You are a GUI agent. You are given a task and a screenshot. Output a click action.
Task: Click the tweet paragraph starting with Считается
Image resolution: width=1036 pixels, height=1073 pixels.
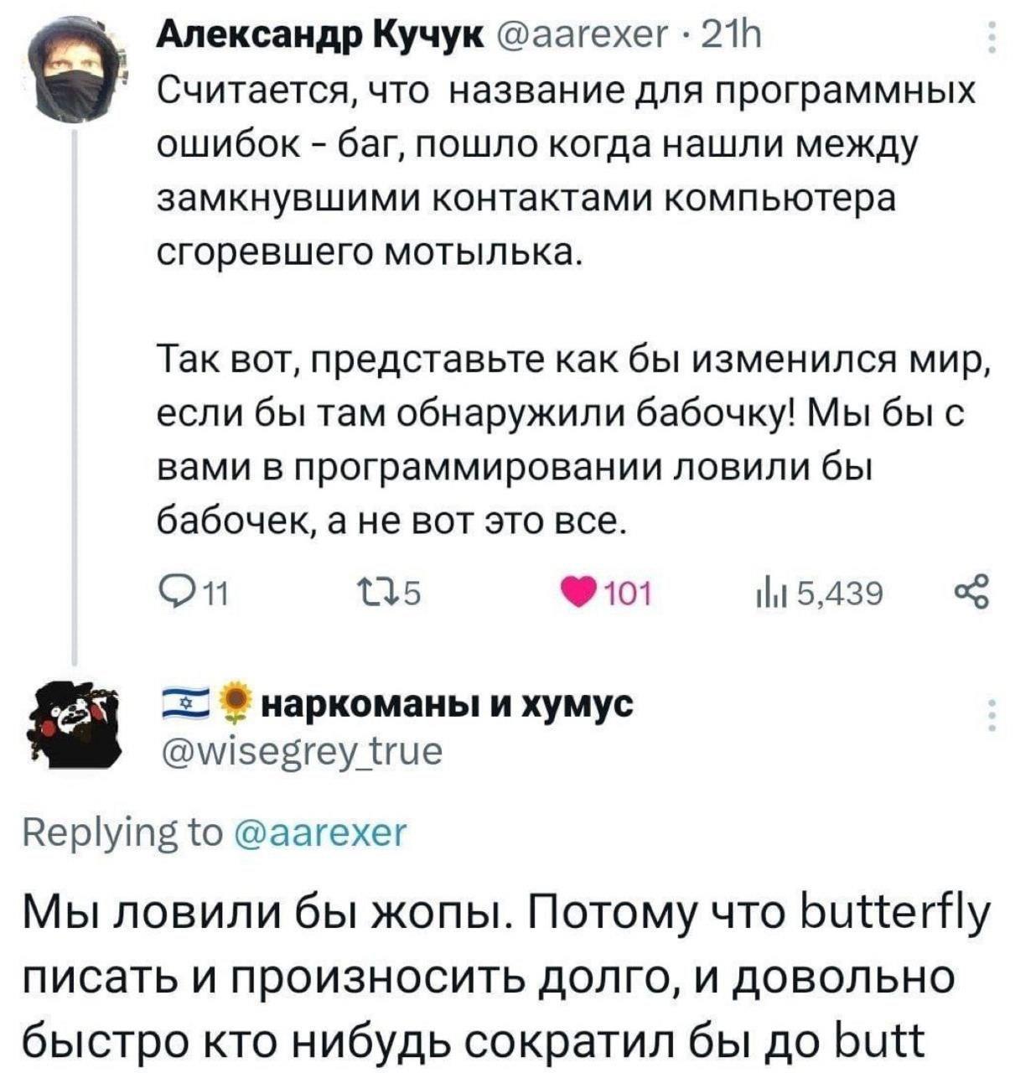[x=567, y=170]
